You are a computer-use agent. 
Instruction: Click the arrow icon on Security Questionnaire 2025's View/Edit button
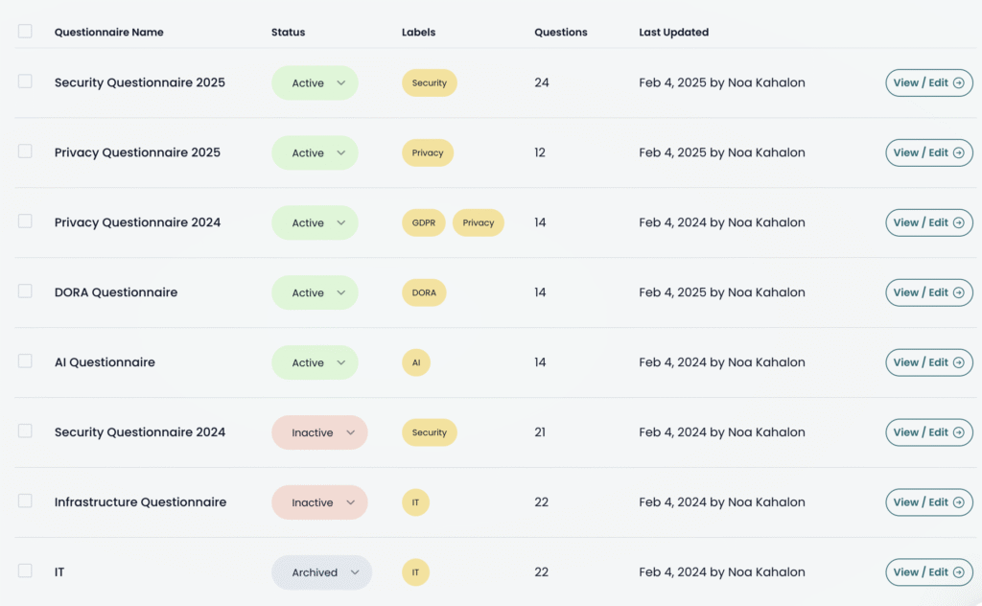(x=959, y=82)
